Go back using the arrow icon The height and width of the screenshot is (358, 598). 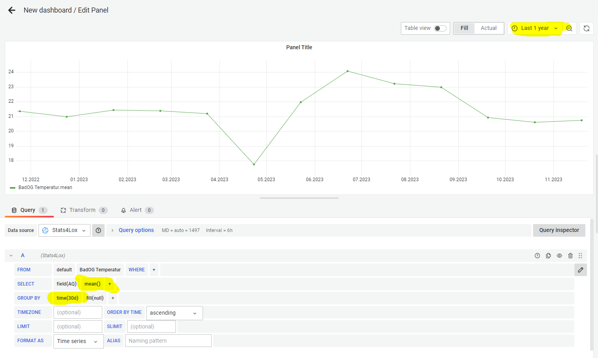coord(12,10)
